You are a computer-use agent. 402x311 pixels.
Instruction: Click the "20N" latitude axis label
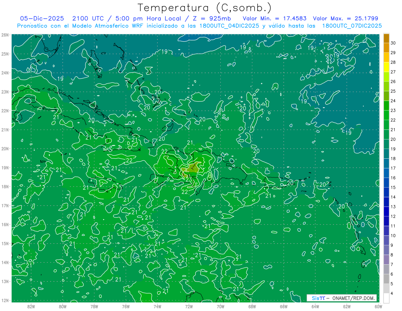[5, 149]
